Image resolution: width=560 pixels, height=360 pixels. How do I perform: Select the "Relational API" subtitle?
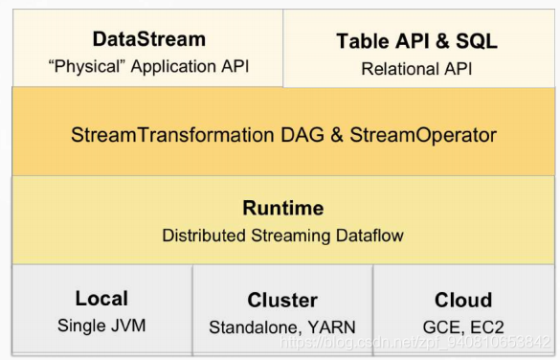click(416, 69)
